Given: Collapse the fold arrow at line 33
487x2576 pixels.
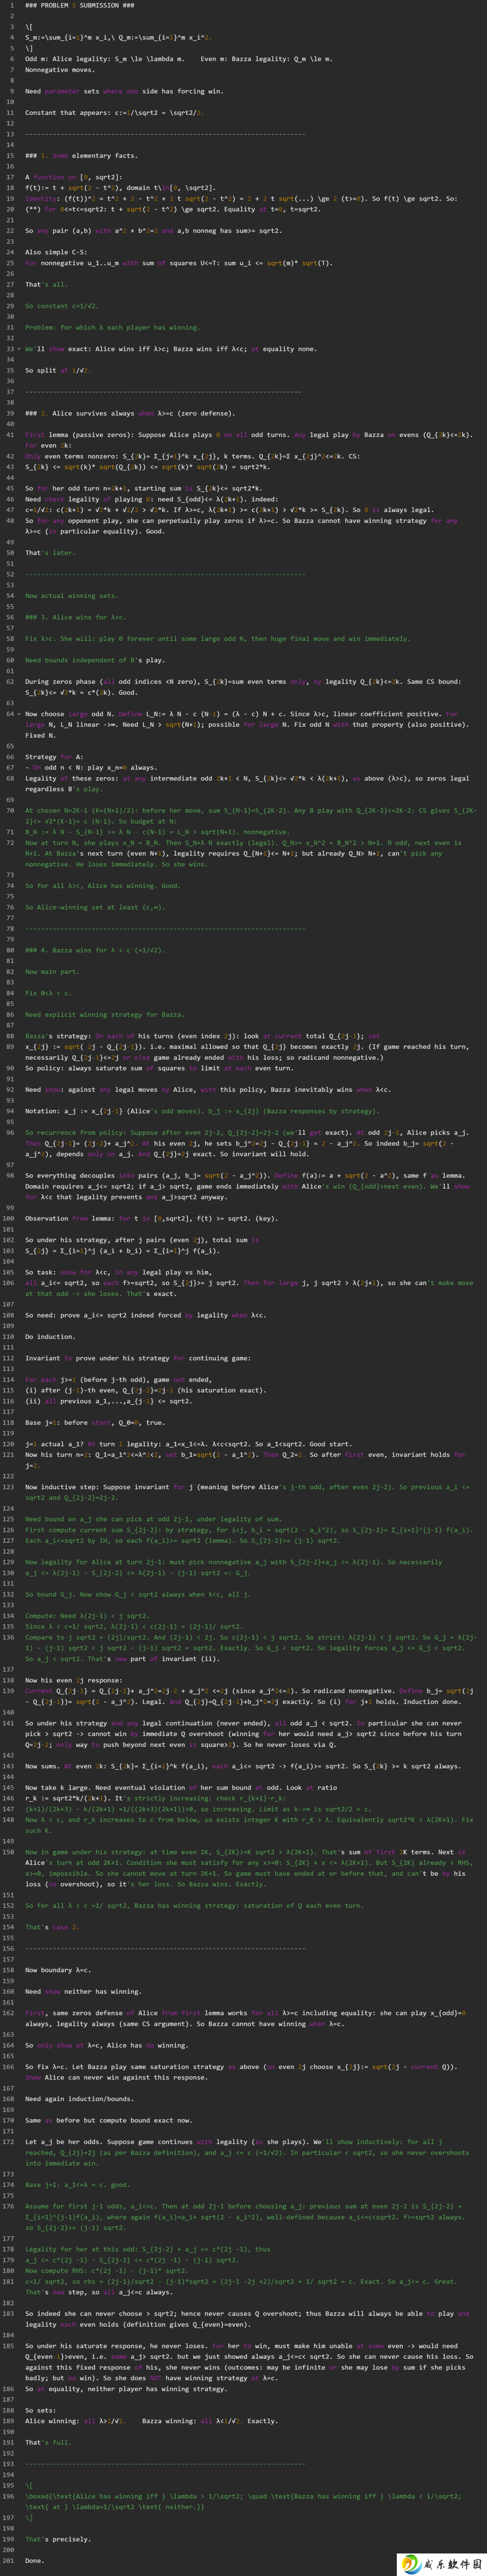Looking at the screenshot, I should pos(19,349).
